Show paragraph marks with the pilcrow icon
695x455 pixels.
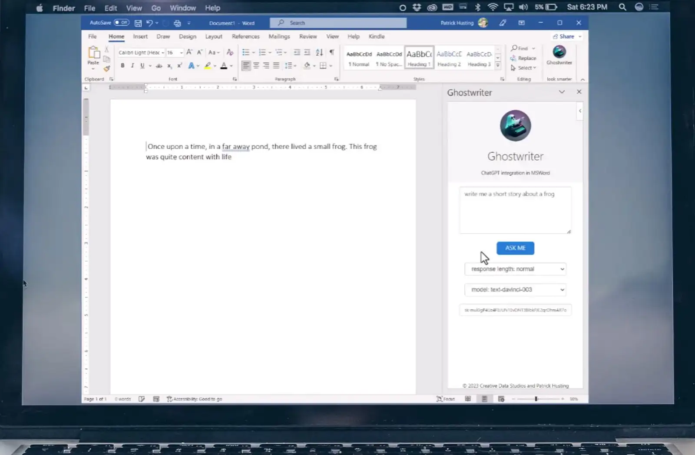coord(332,52)
